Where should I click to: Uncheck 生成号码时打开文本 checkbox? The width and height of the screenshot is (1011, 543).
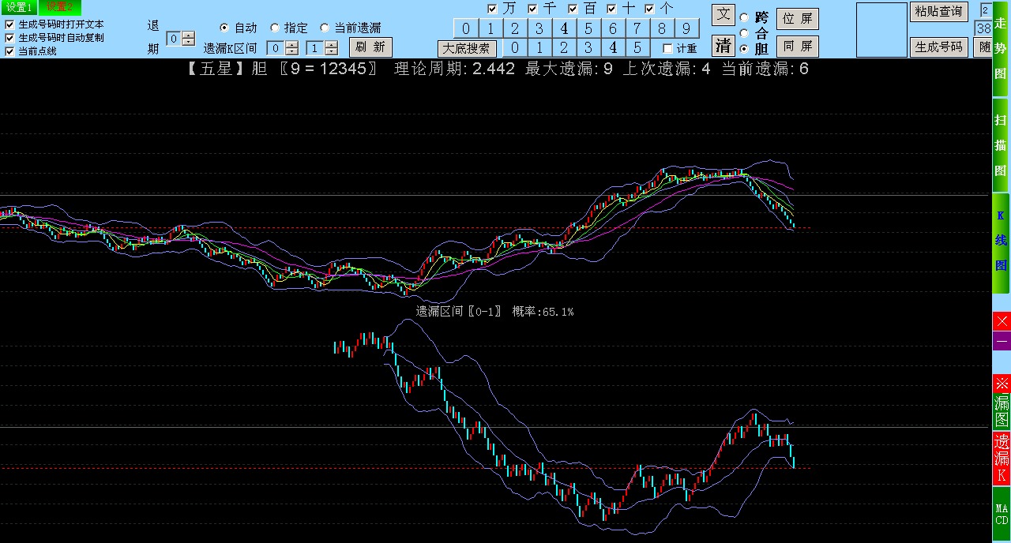[9, 24]
